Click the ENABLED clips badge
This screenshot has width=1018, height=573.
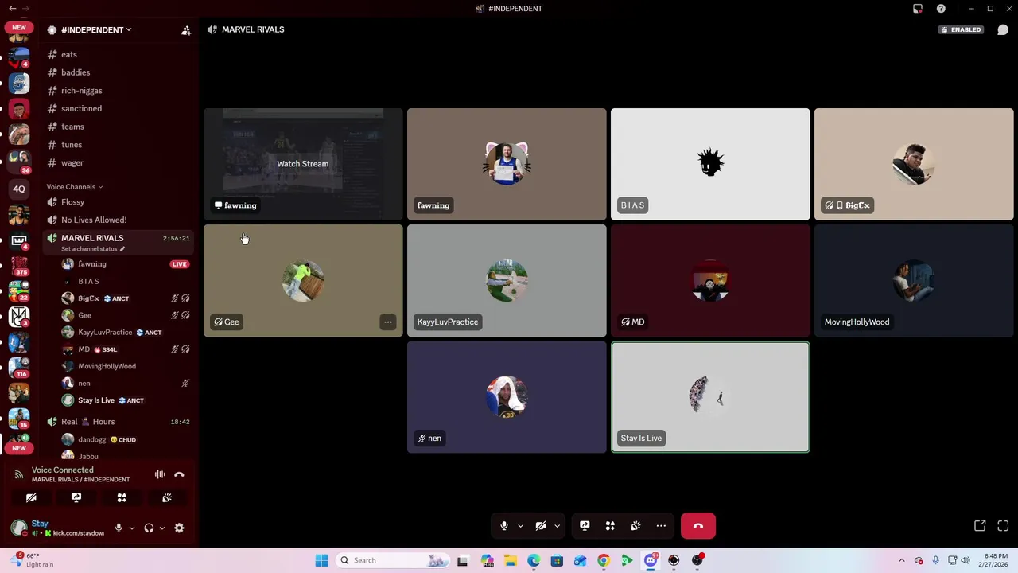click(x=961, y=29)
